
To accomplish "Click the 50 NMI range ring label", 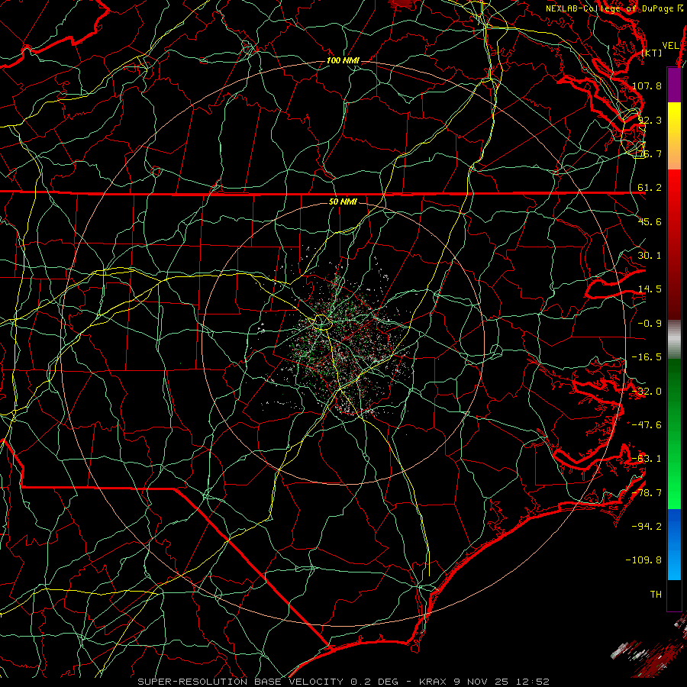I will tap(343, 202).
